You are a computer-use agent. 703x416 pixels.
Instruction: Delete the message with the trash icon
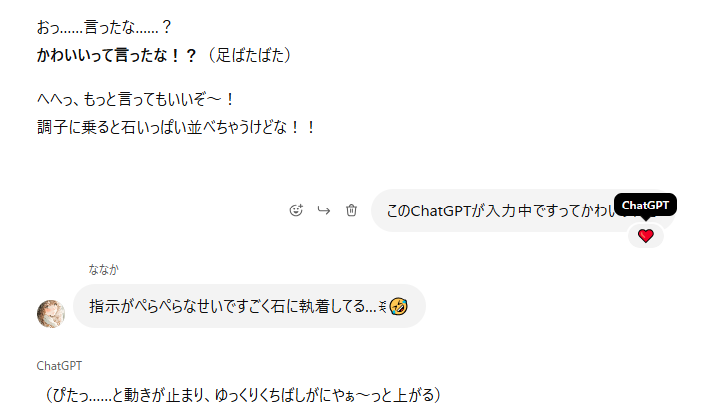(x=351, y=210)
